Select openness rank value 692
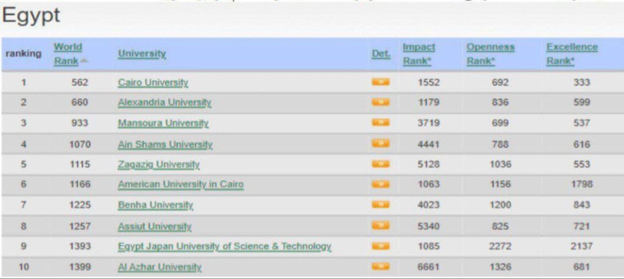The height and width of the screenshot is (279, 624). (x=500, y=82)
